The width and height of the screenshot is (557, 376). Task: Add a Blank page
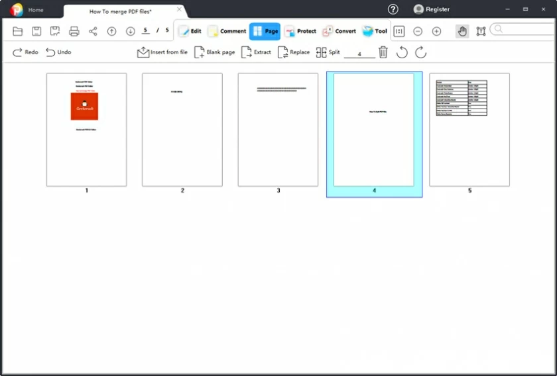(x=215, y=52)
